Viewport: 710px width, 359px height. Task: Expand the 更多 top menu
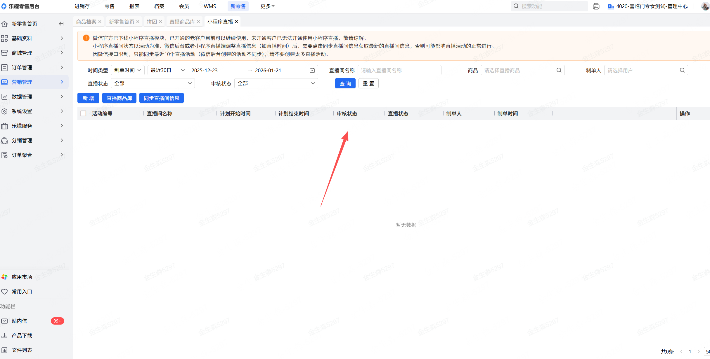(267, 6)
